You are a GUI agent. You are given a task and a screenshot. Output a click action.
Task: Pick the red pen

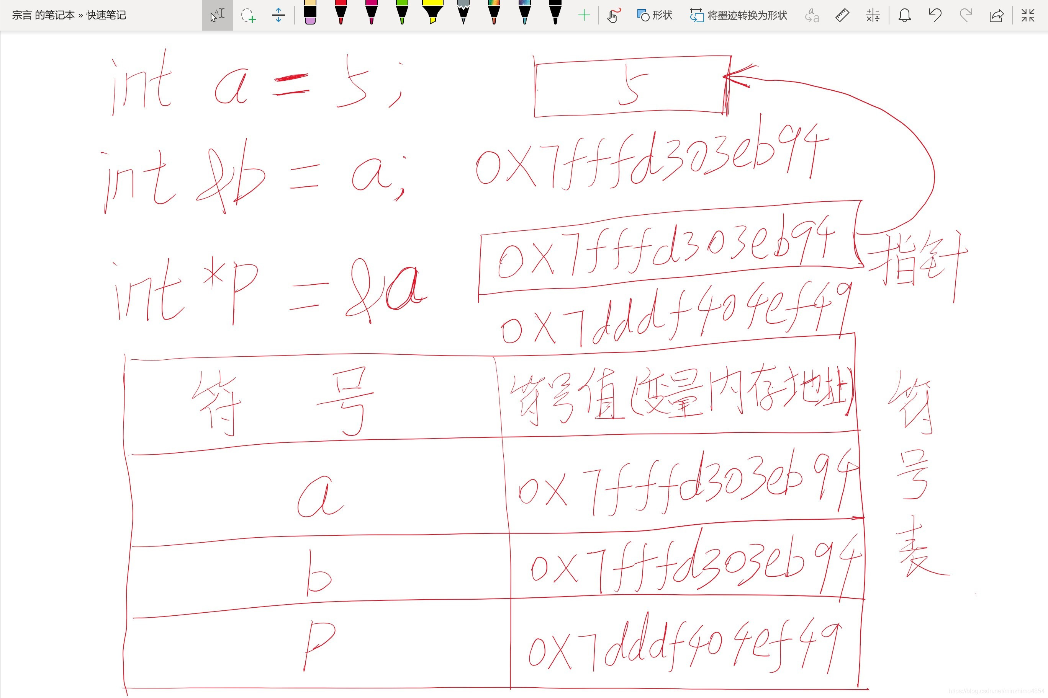click(x=341, y=13)
